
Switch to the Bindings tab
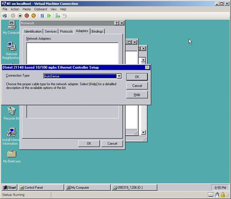pyautogui.click(x=97, y=32)
